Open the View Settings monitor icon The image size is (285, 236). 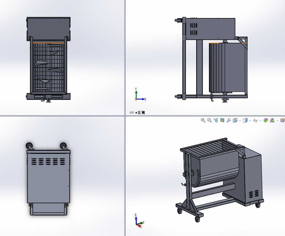tap(283, 120)
